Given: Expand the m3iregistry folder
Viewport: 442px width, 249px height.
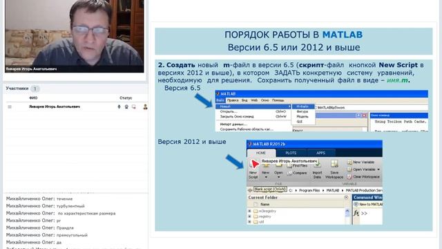Looking at the screenshot, I should pyautogui.click(x=249, y=211).
